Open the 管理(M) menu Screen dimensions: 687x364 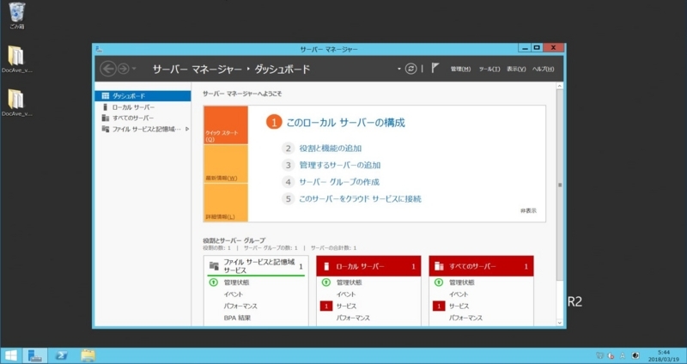(x=460, y=70)
